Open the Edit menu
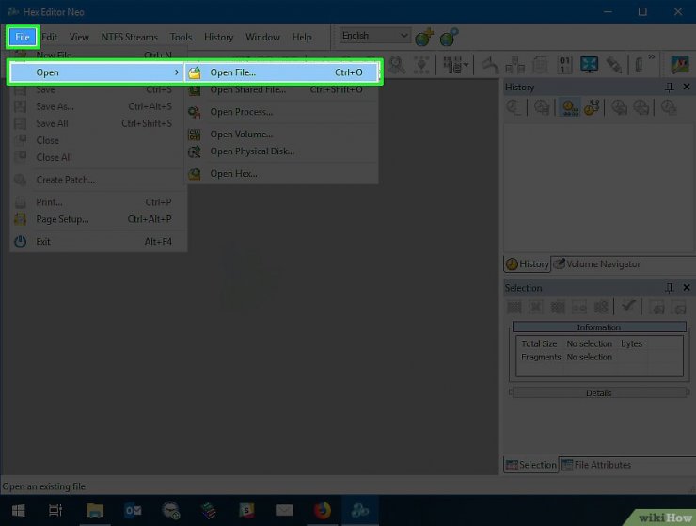 coord(49,37)
